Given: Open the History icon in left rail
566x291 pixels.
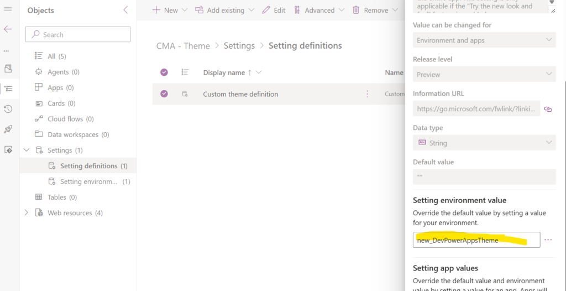Looking at the screenshot, I should point(8,109).
